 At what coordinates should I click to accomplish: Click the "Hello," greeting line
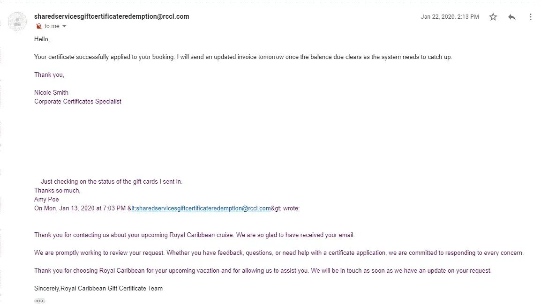click(x=42, y=39)
